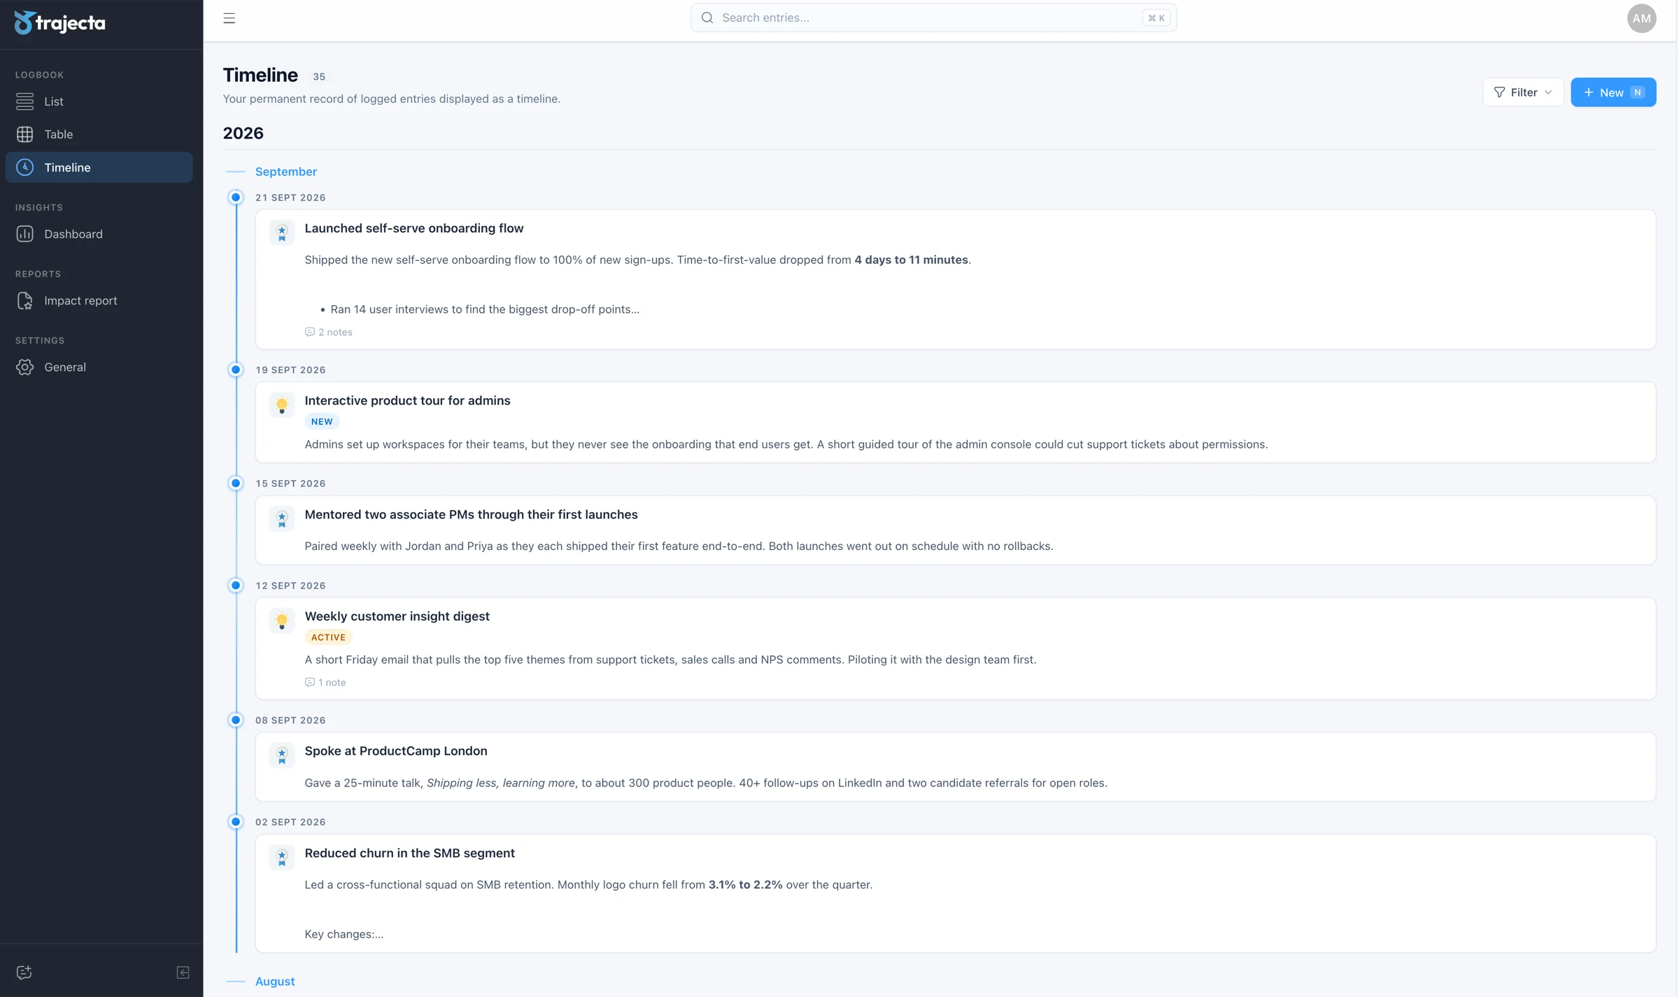The image size is (1679, 997).
Task: Open the Table view
Action: (99, 134)
